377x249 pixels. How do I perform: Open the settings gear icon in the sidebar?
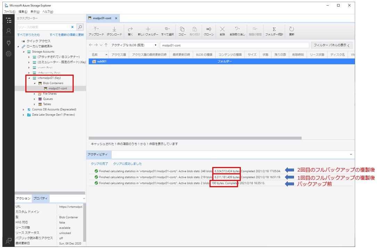[x=9, y=53]
